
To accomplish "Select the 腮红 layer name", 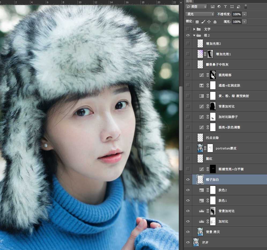I will click(209, 159).
